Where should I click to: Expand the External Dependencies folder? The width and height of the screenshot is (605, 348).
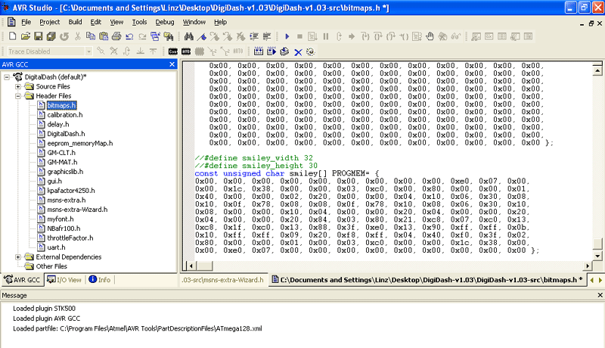[x=18, y=257]
